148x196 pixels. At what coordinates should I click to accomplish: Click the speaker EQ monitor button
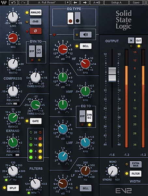86,35
